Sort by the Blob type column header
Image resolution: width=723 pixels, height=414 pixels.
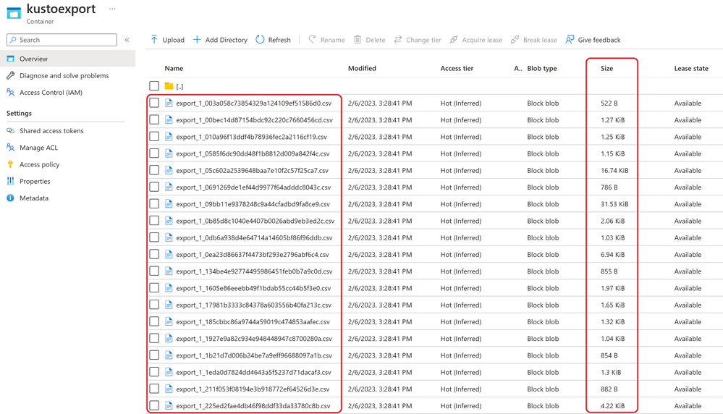pyautogui.click(x=542, y=68)
